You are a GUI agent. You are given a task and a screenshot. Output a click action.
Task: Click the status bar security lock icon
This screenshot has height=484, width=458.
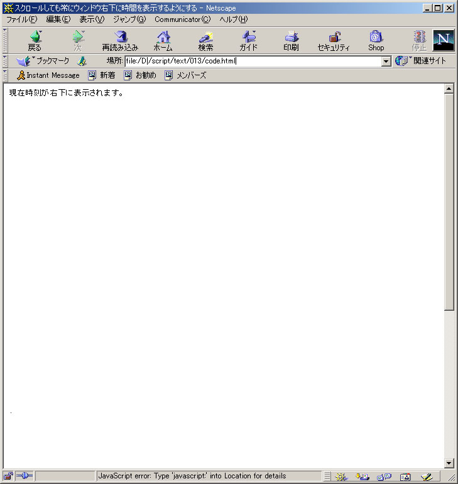tap(8, 476)
